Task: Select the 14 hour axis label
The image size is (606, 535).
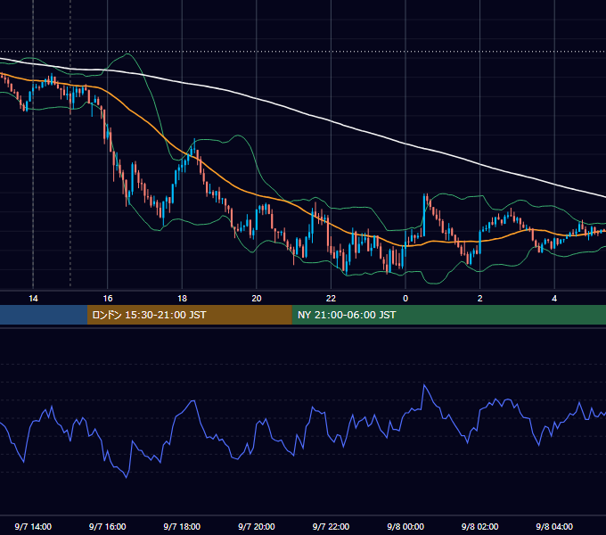Action: [33, 299]
